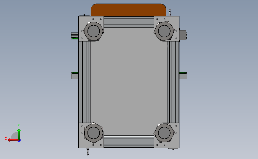Select the left middle protruding bracket
The width and height of the screenshot is (258, 159).
75,75
